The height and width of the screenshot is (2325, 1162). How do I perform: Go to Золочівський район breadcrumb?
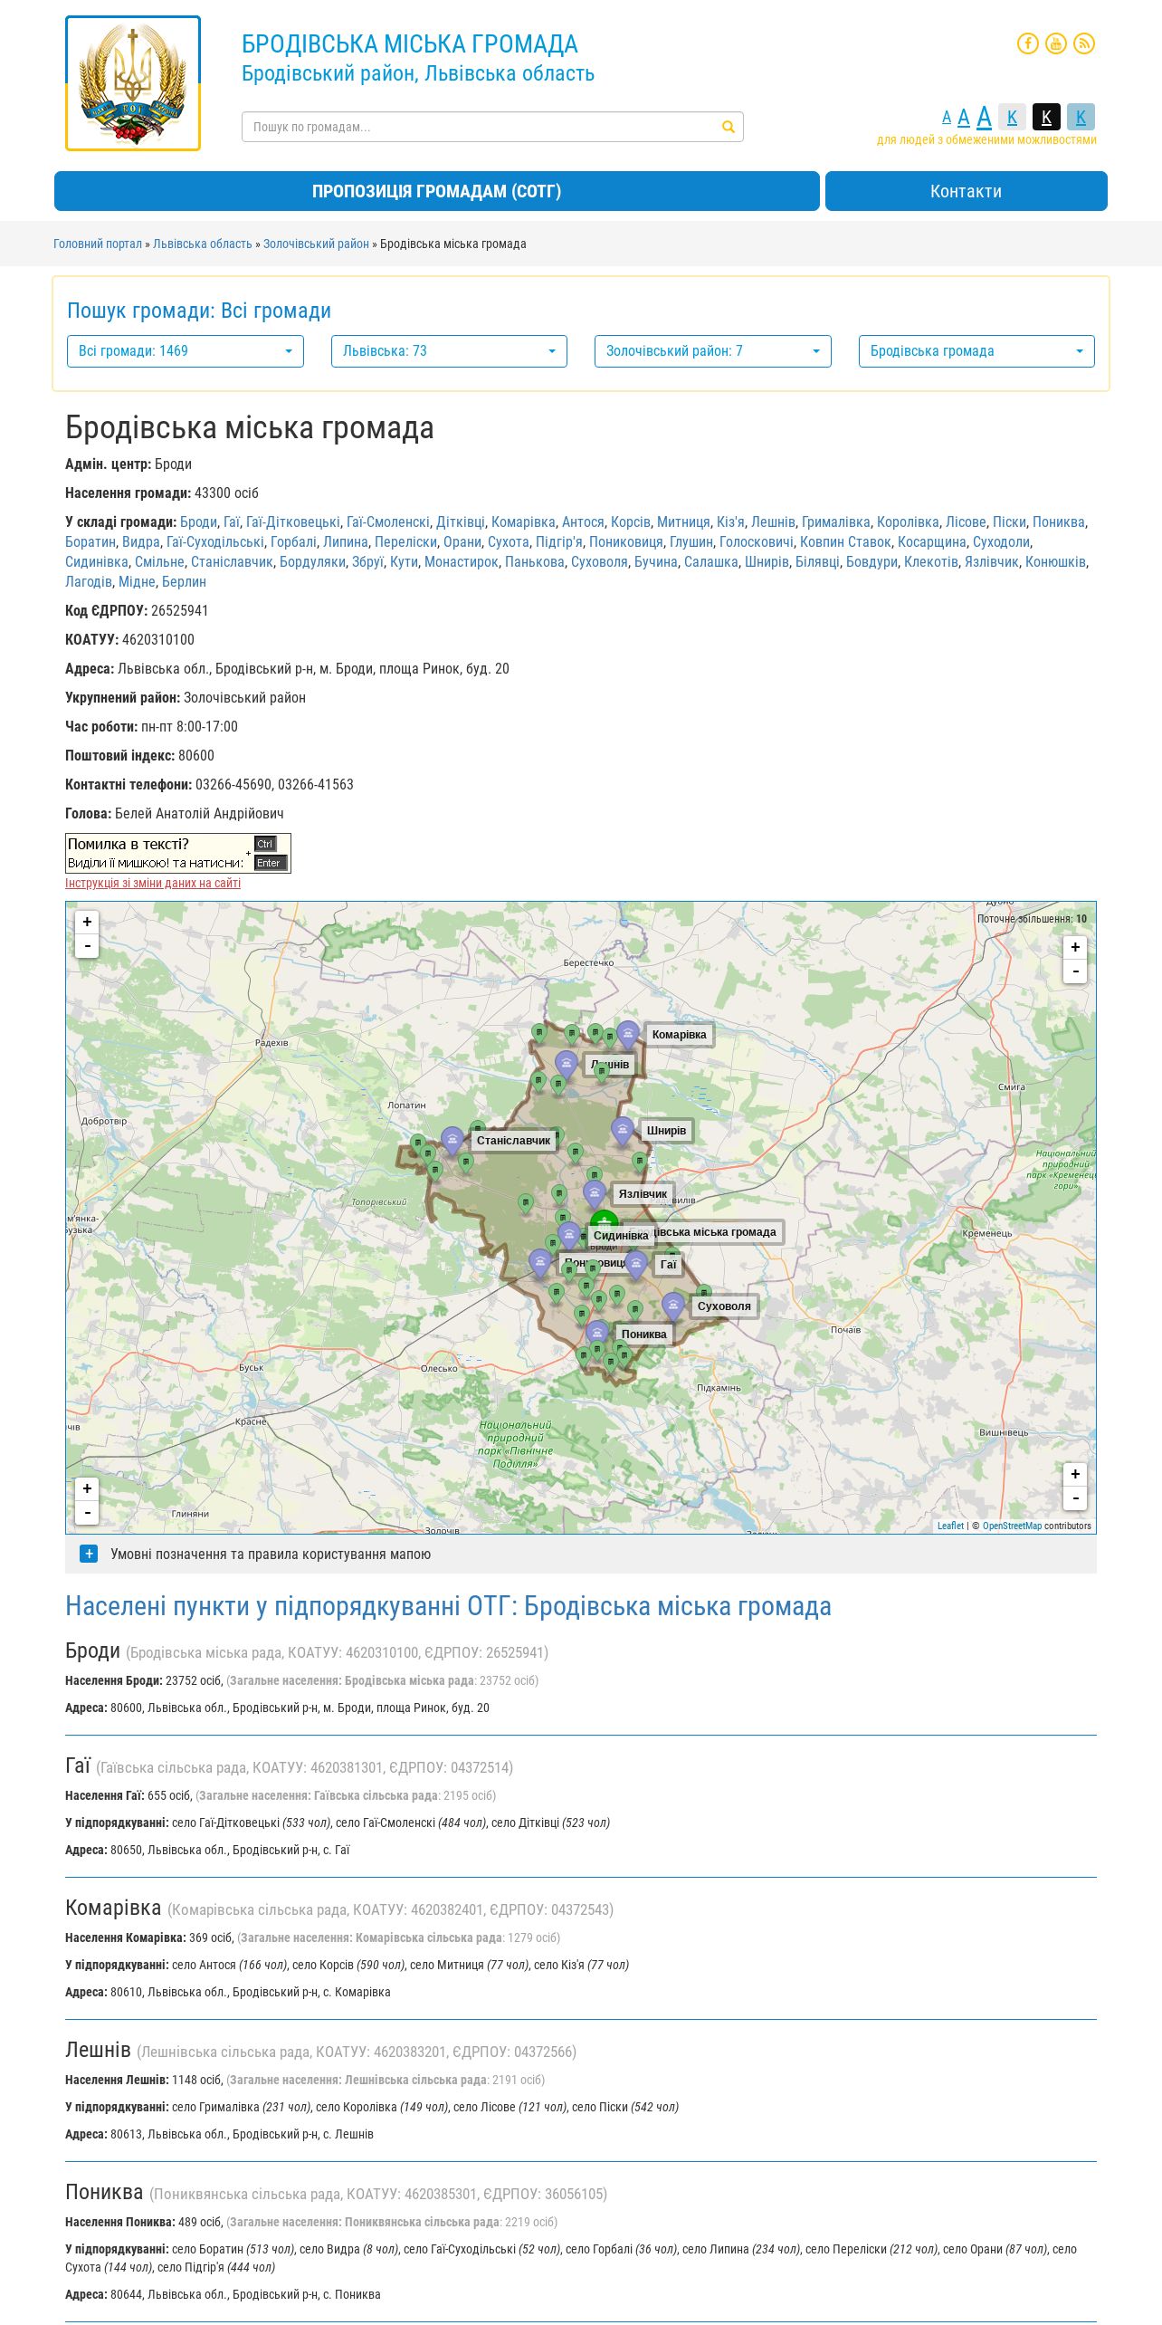click(316, 244)
